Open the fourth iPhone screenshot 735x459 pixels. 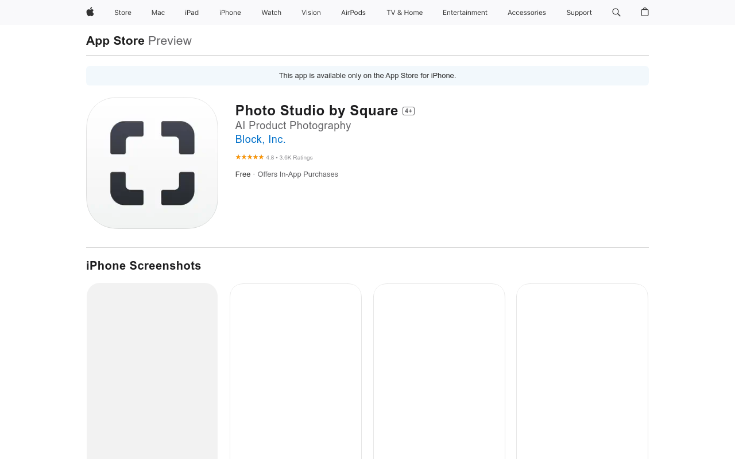coord(582,371)
